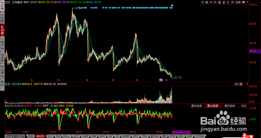Open the 应用 sidebar tab
Screen dimensions: 261x138
click(x=2, y=6)
